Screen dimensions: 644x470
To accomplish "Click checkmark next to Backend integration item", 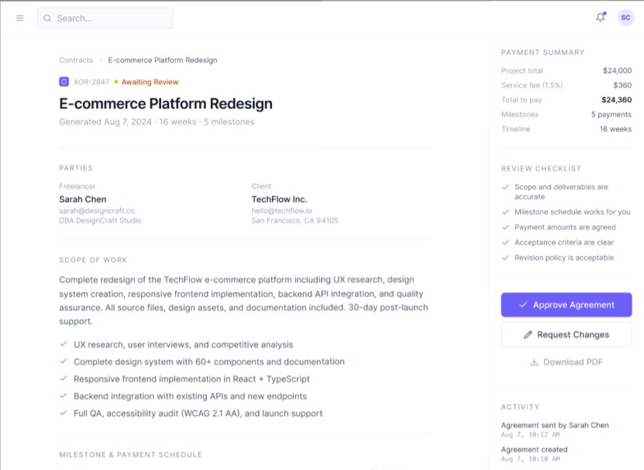I will tap(63, 395).
